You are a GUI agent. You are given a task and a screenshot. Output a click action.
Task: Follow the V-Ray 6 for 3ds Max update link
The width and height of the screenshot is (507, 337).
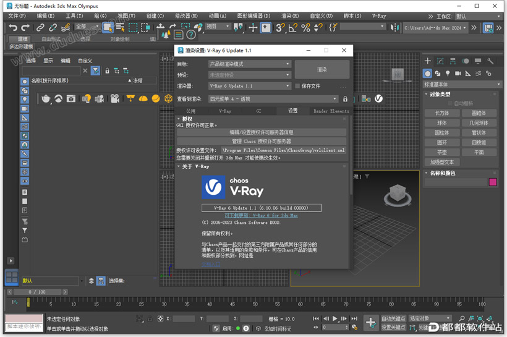(262, 215)
